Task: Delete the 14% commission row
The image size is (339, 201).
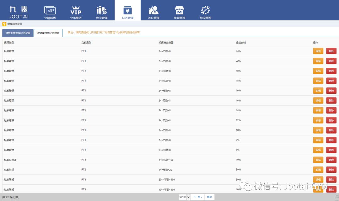Action: point(331,110)
